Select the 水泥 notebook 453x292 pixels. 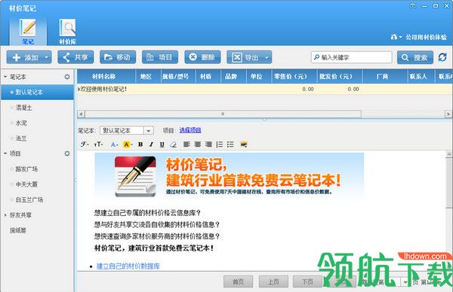[21, 123]
